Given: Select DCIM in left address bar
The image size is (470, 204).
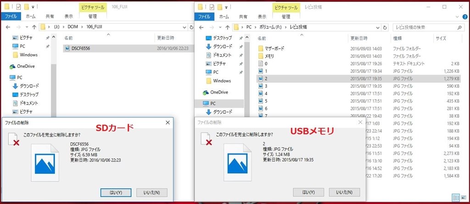Looking at the screenshot, I should pos(73,27).
